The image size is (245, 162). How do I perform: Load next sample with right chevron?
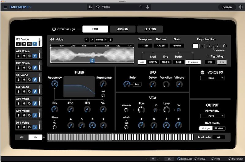92,40
